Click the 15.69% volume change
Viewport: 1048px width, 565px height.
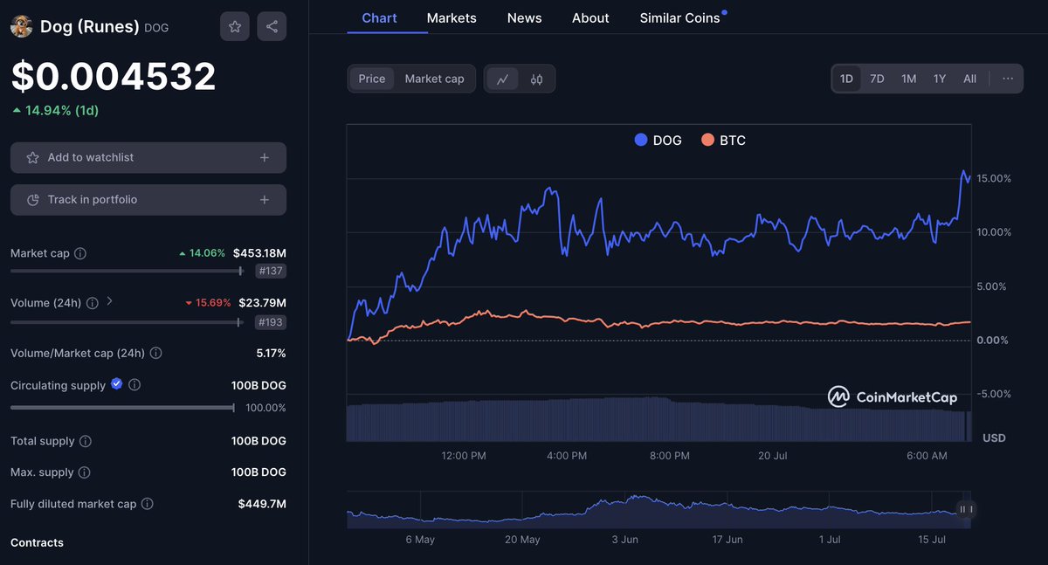(208, 303)
